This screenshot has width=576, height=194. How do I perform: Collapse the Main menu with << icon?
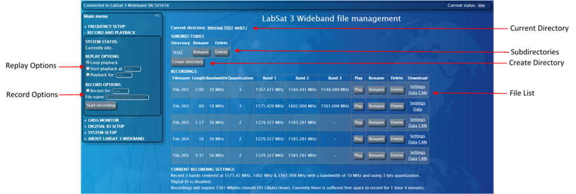(x=157, y=16)
